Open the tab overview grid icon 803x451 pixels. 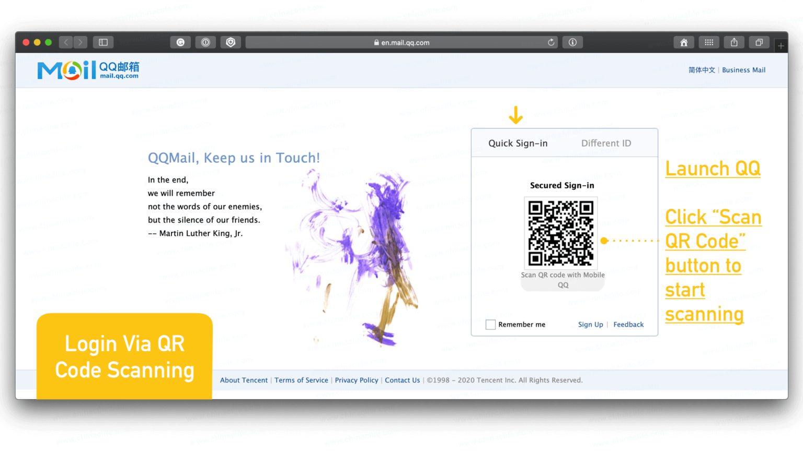click(709, 42)
